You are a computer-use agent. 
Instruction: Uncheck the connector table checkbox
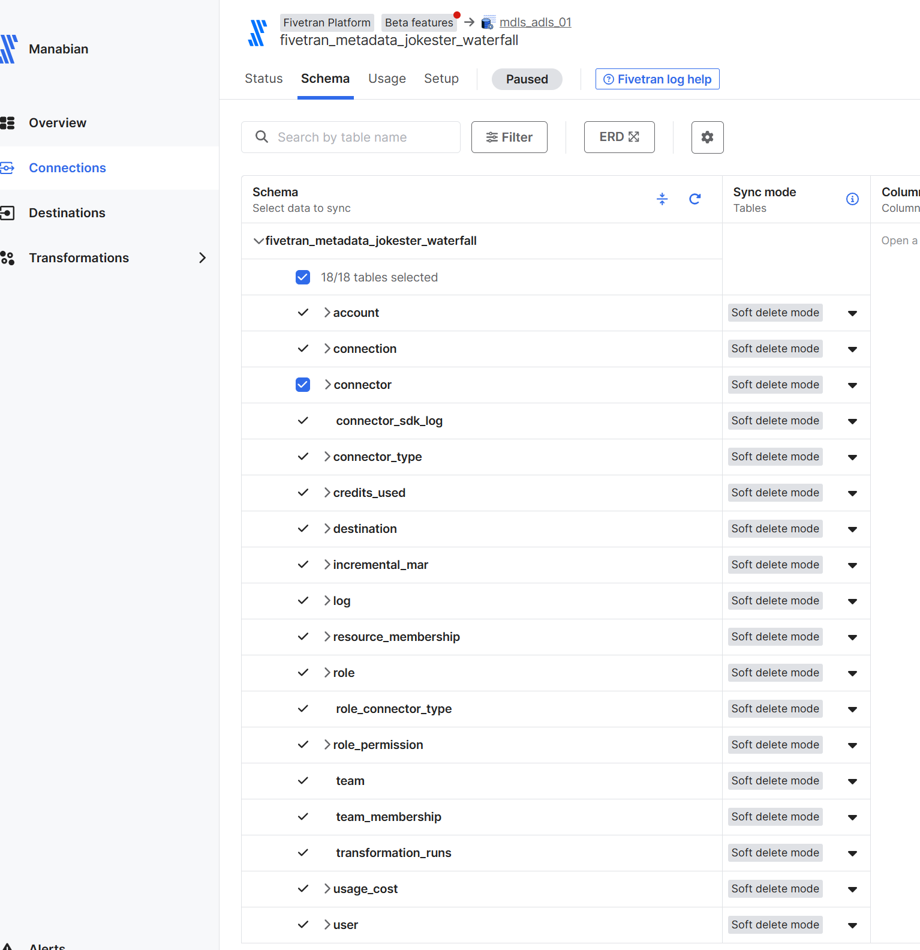click(x=303, y=385)
